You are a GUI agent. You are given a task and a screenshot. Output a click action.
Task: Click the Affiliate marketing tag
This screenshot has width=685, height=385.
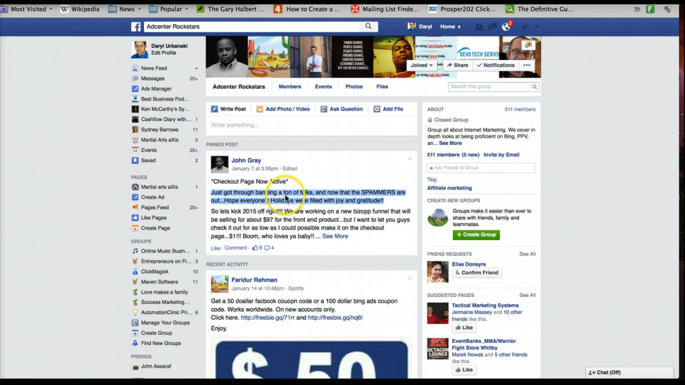pos(449,188)
